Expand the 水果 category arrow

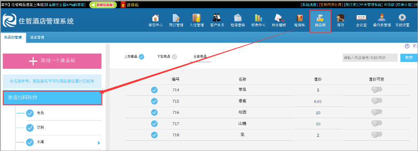(x=99, y=143)
